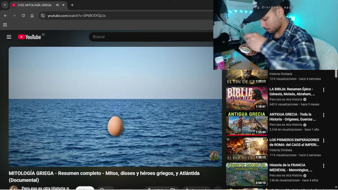Reload the page with the refresh icon
The image size is (338, 190).
[23, 16]
